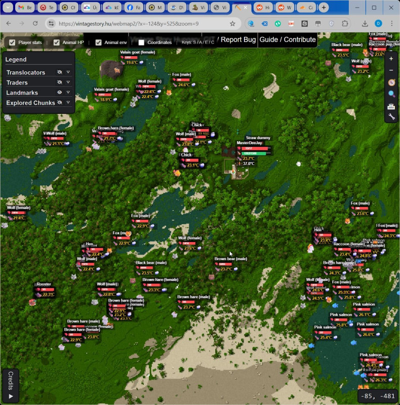
Task: Click the coordinates readout -85, -481
Action: tap(378, 396)
